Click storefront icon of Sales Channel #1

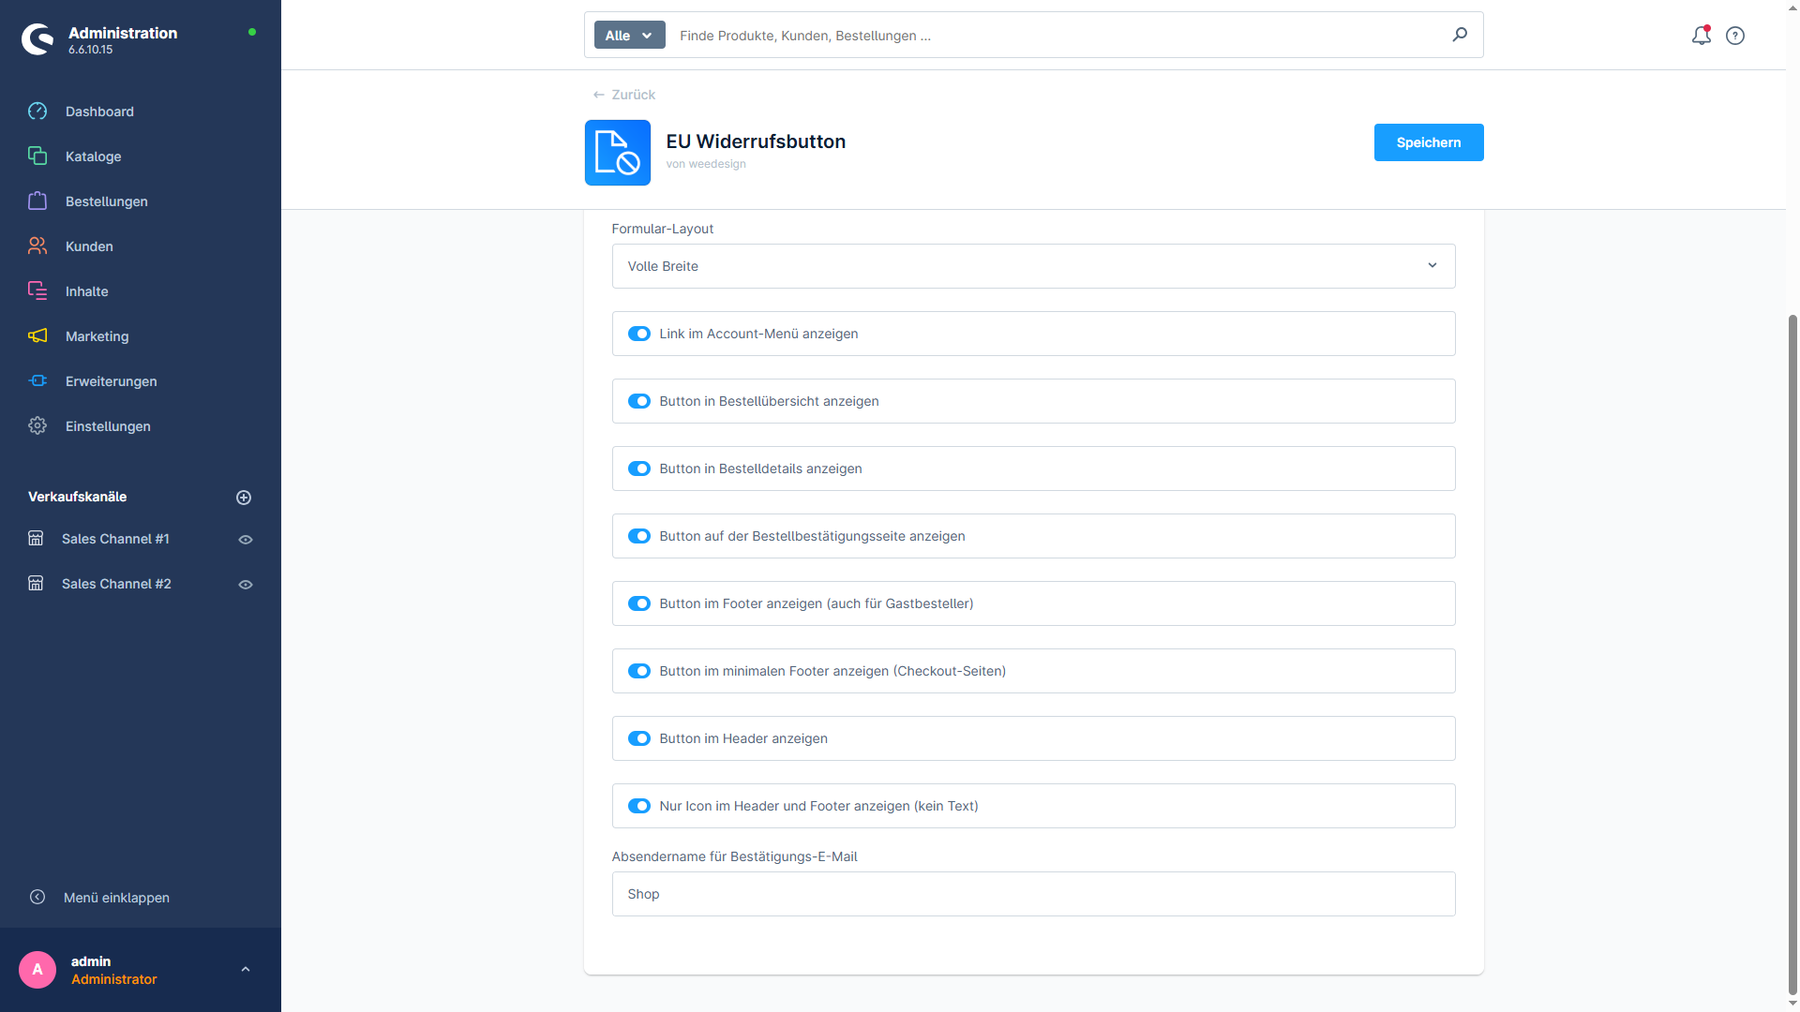[36, 539]
